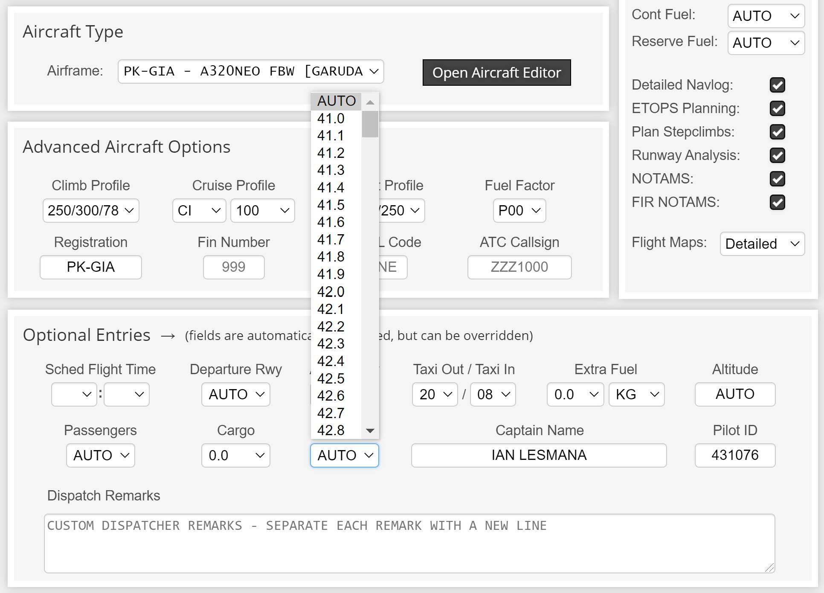Click the Open Aircraft Editor button

click(x=496, y=73)
